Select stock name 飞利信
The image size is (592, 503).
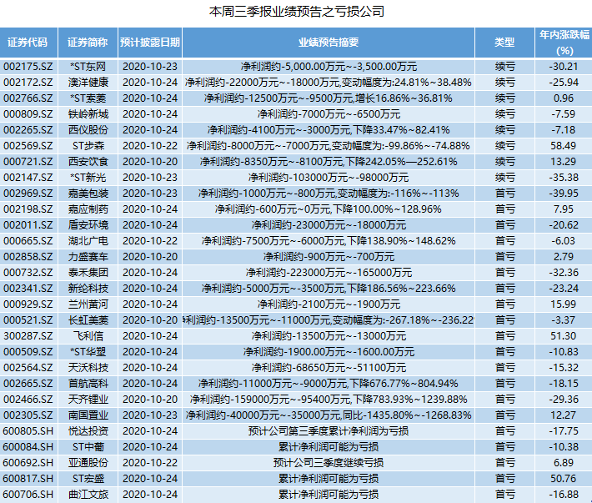point(88,336)
